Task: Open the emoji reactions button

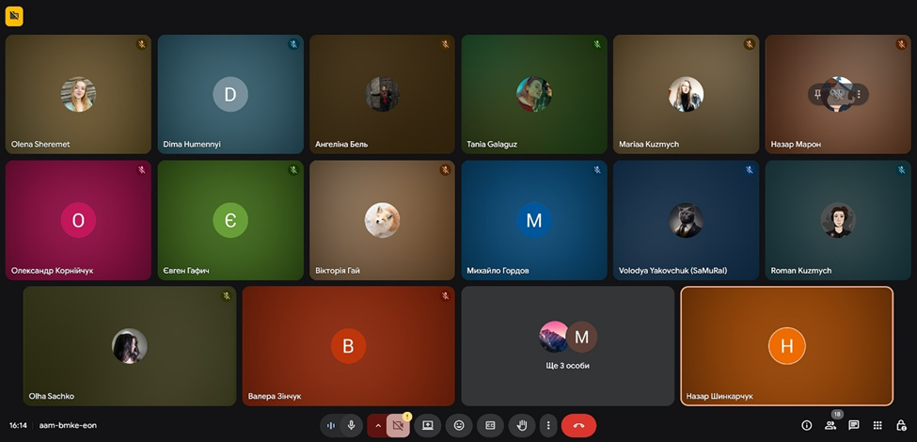Action: click(459, 425)
